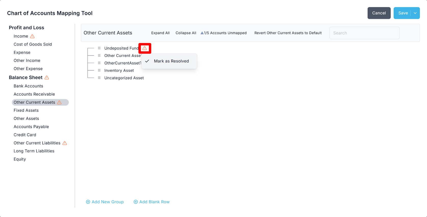Select Uncategorized Asset account row

coord(124,78)
